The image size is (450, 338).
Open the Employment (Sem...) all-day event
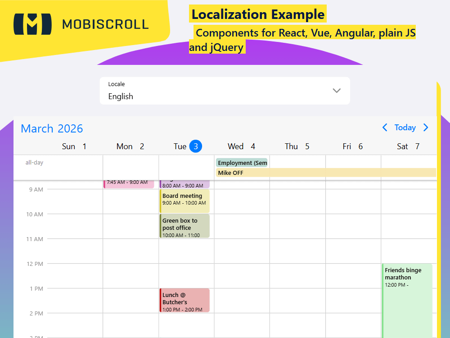(x=242, y=163)
